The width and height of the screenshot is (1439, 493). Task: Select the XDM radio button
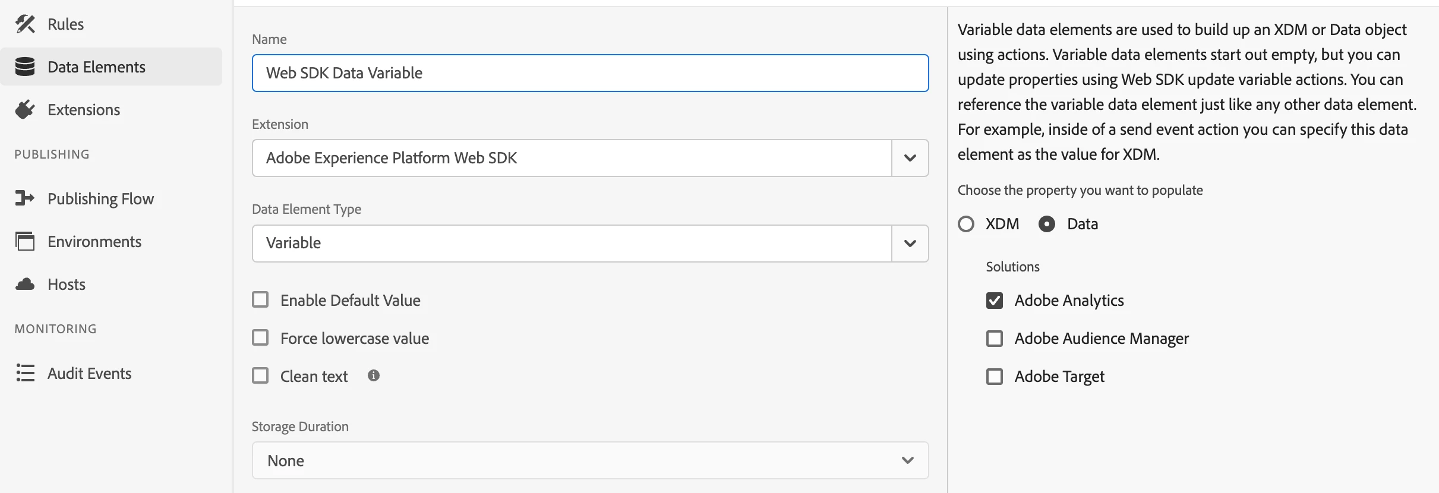[x=966, y=224]
